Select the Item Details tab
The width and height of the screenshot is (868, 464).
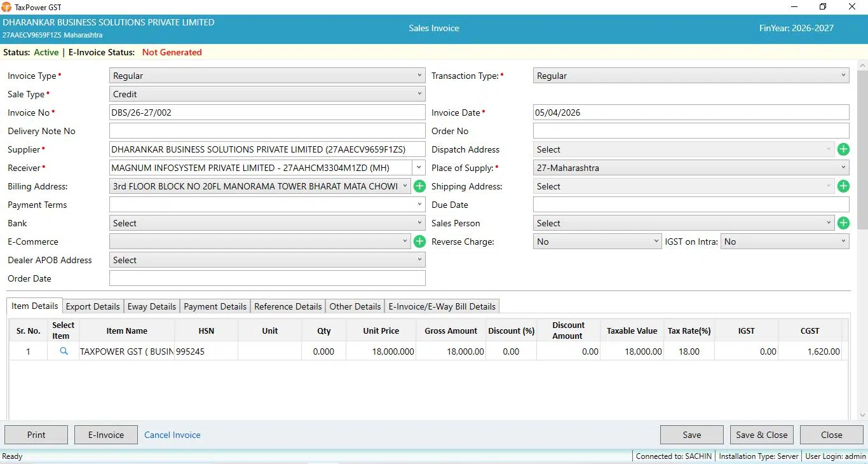pos(35,306)
